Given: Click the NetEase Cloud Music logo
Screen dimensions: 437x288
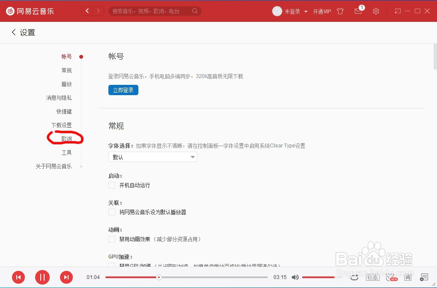Looking at the screenshot, I should pyautogui.click(x=30, y=11).
